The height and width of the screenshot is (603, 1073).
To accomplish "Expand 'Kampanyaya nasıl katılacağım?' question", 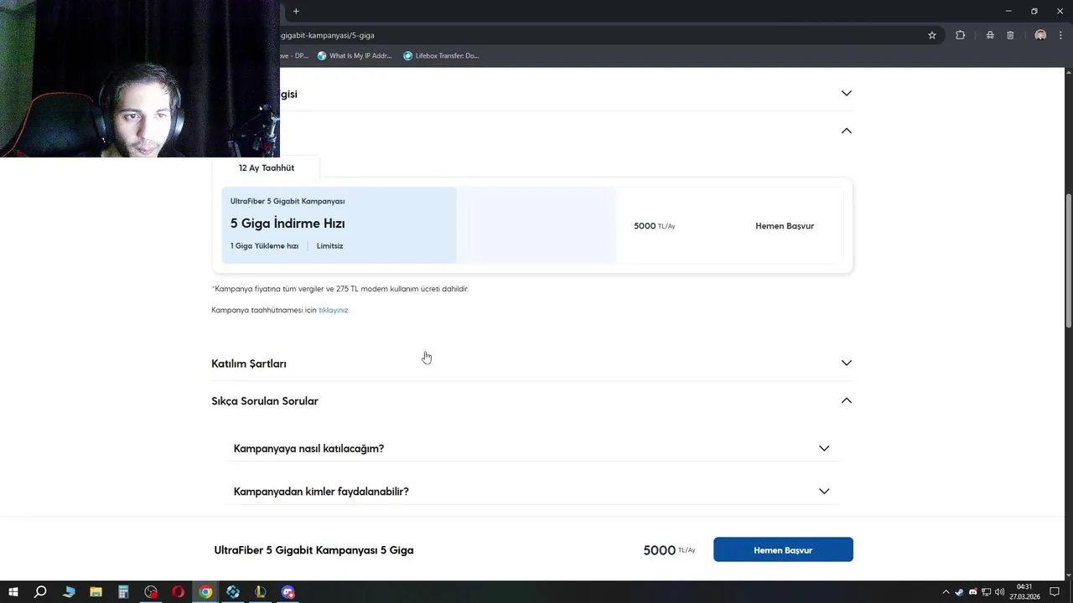I will pyautogui.click(x=532, y=448).
